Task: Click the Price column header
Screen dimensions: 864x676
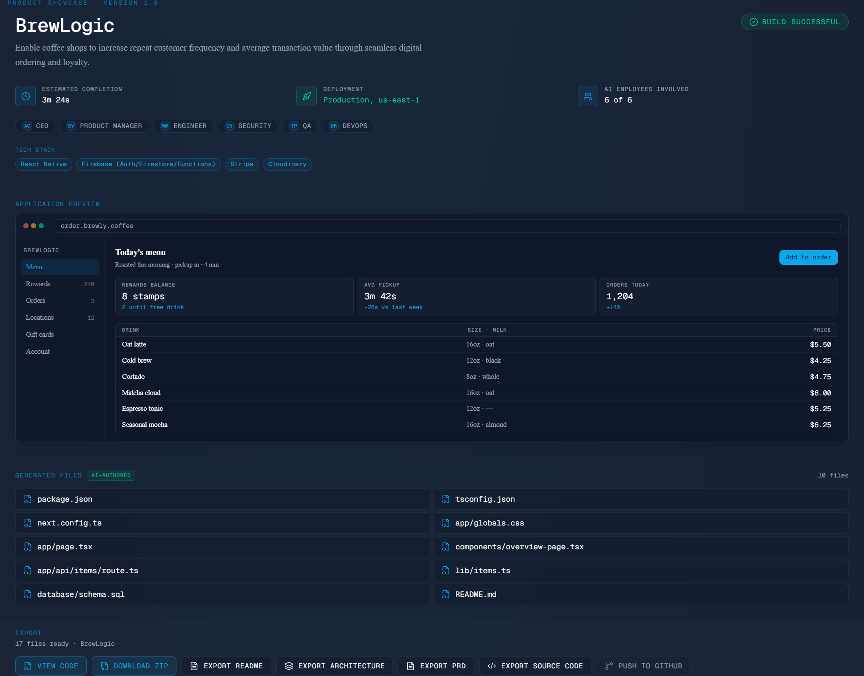Action: tap(822, 330)
